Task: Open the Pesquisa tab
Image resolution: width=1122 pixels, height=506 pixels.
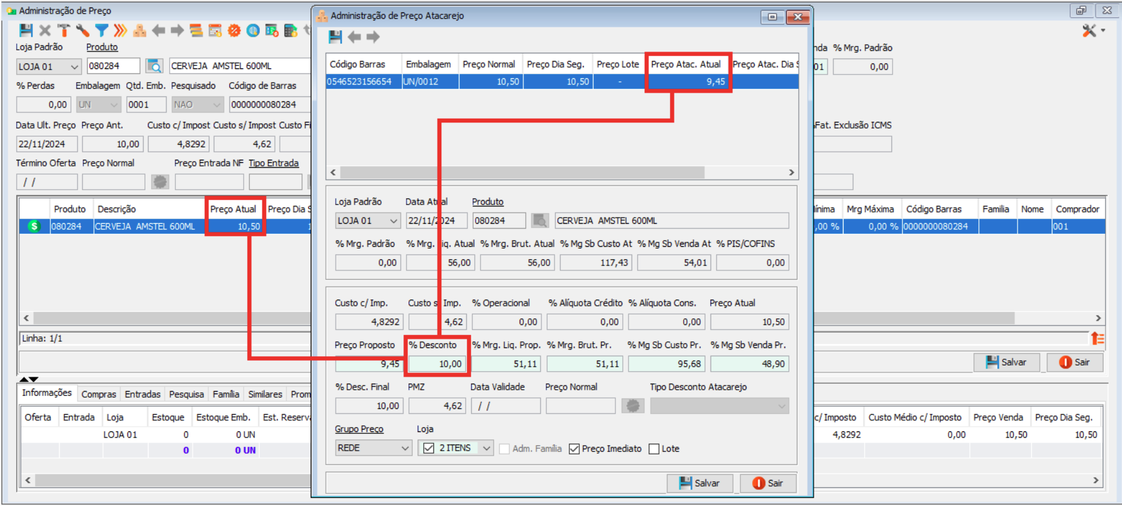Action: [186, 394]
